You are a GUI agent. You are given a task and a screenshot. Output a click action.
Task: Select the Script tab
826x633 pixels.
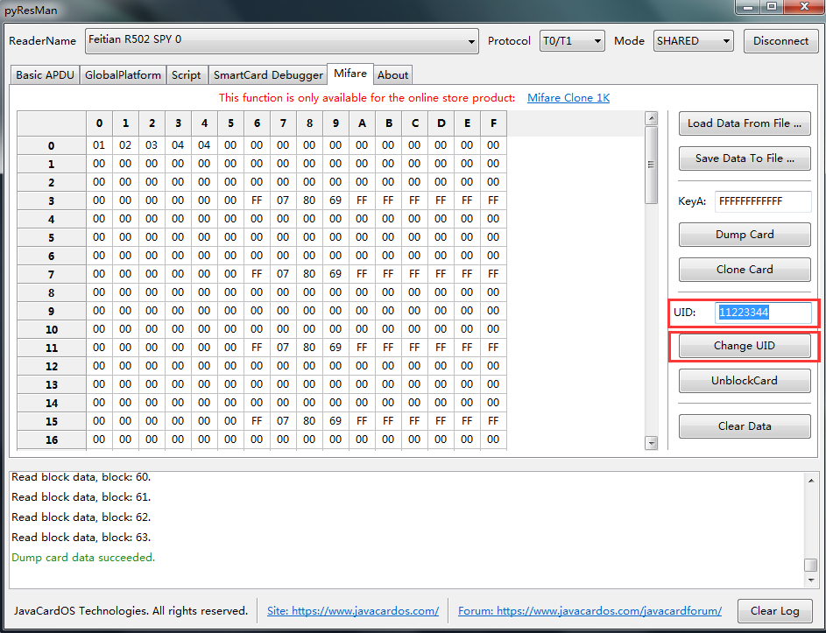[186, 75]
